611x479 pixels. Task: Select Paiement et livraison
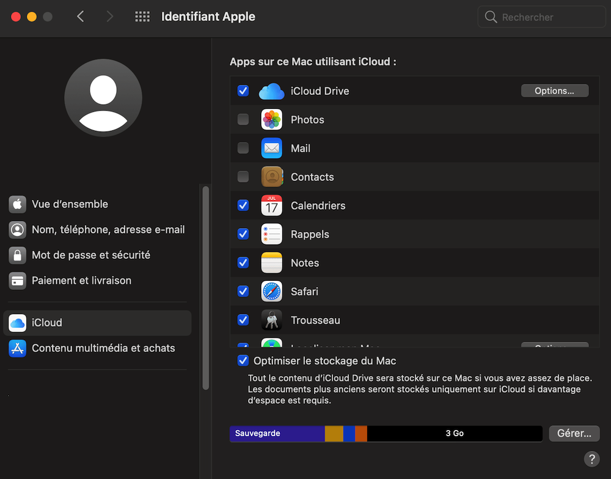(97, 281)
